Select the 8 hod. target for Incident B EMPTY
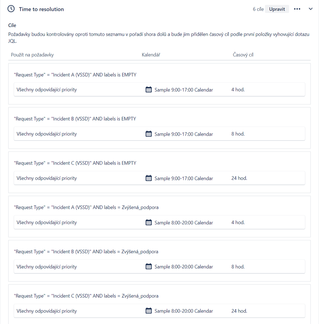The image size is (319, 324). pos(238,134)
